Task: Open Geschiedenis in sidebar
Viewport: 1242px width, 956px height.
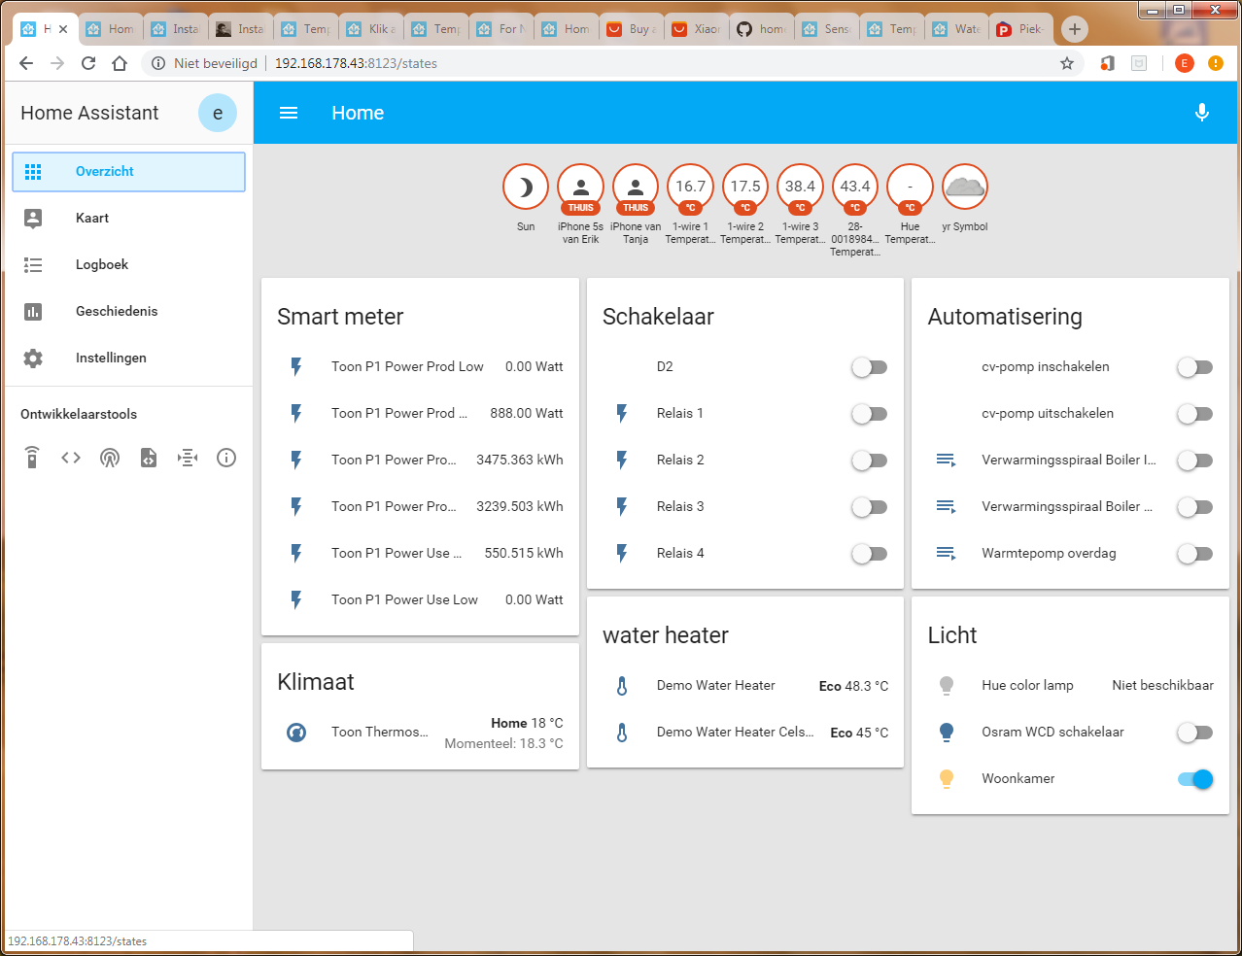Action: (128, 312)
